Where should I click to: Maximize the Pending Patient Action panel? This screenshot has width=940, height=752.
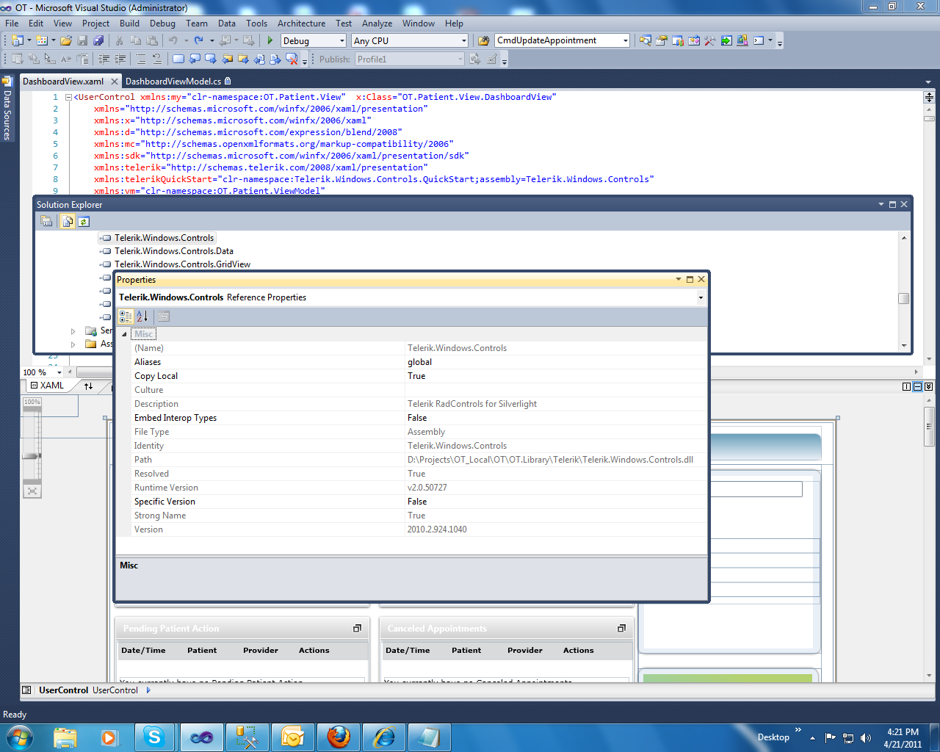pos(357,629)
